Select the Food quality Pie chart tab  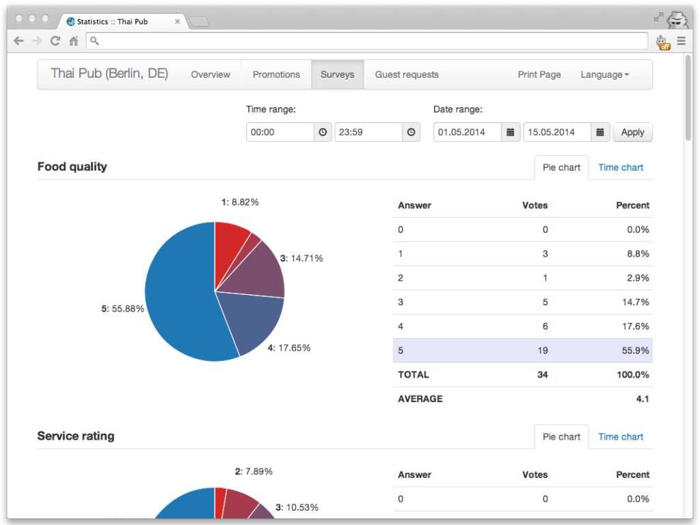coord(561,167)
